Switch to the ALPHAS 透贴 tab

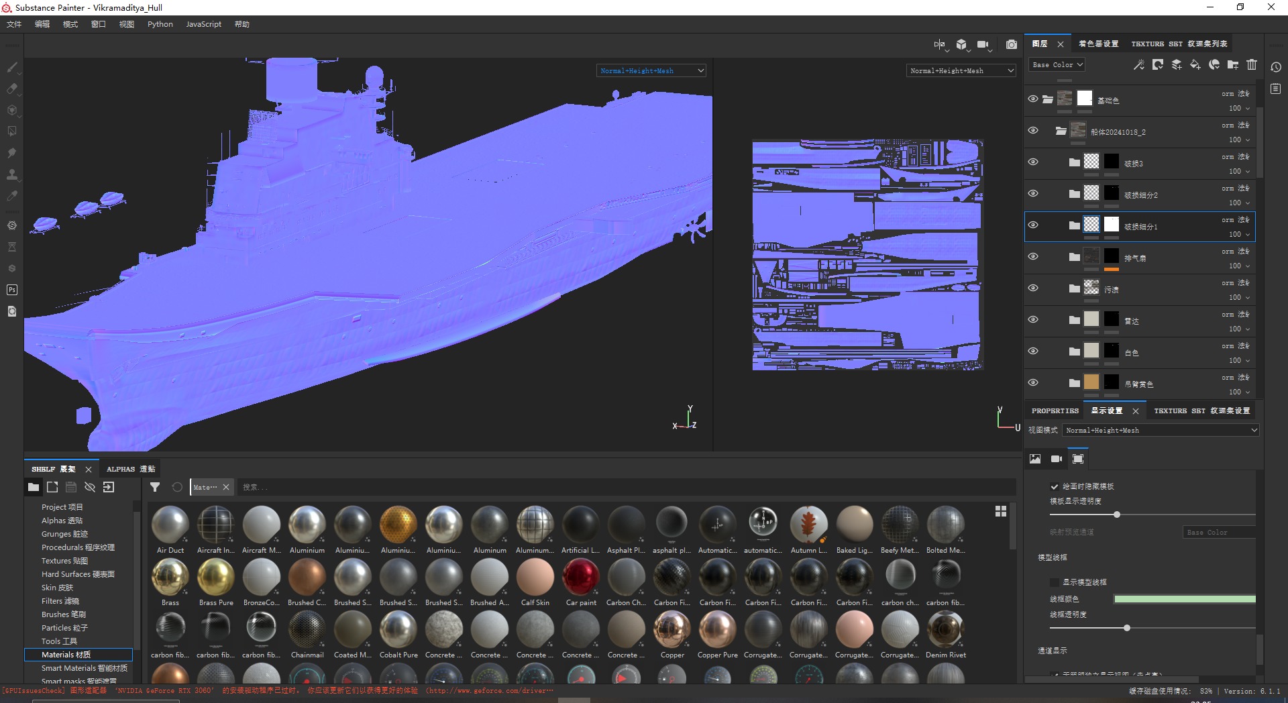tap(131, 469)
